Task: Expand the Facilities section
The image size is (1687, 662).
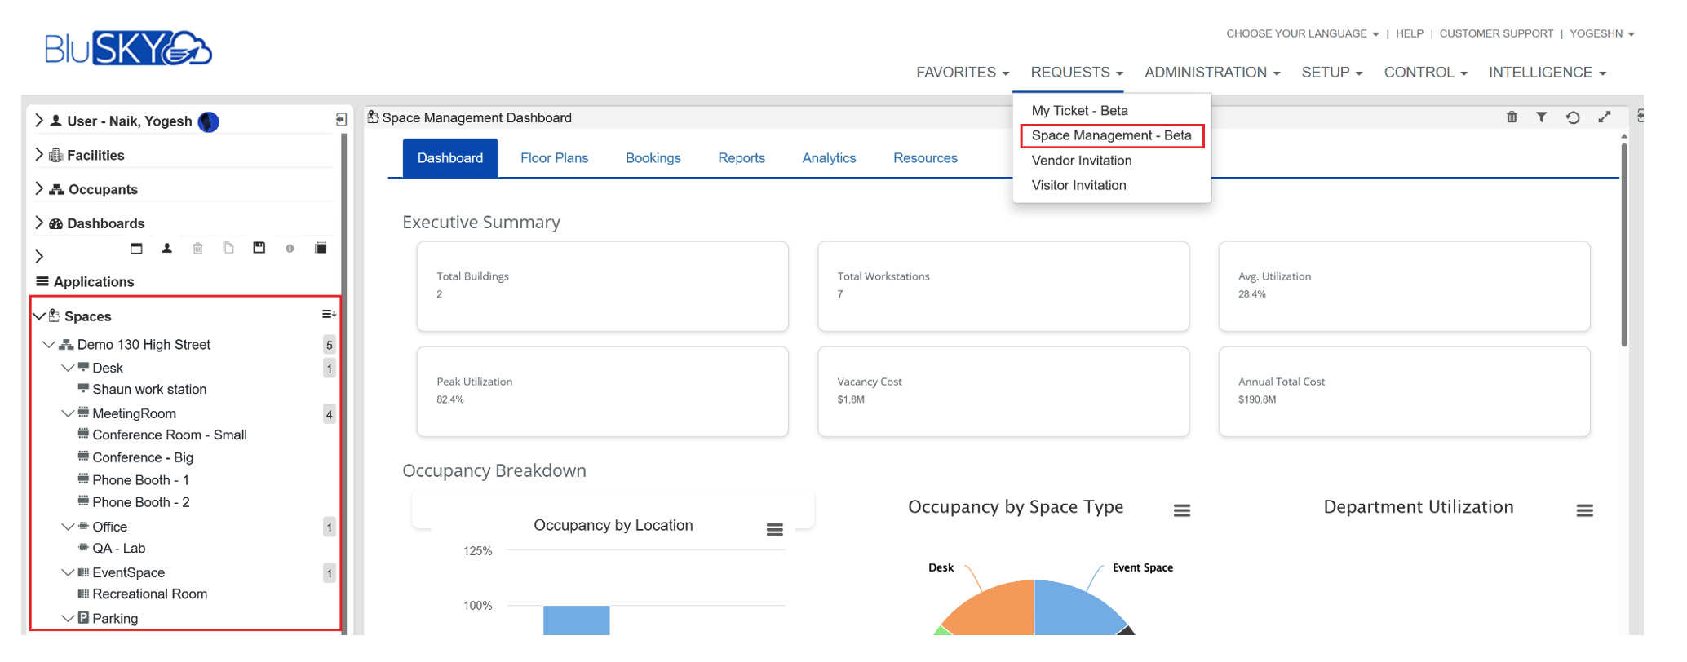Action: tap(39, 155)
